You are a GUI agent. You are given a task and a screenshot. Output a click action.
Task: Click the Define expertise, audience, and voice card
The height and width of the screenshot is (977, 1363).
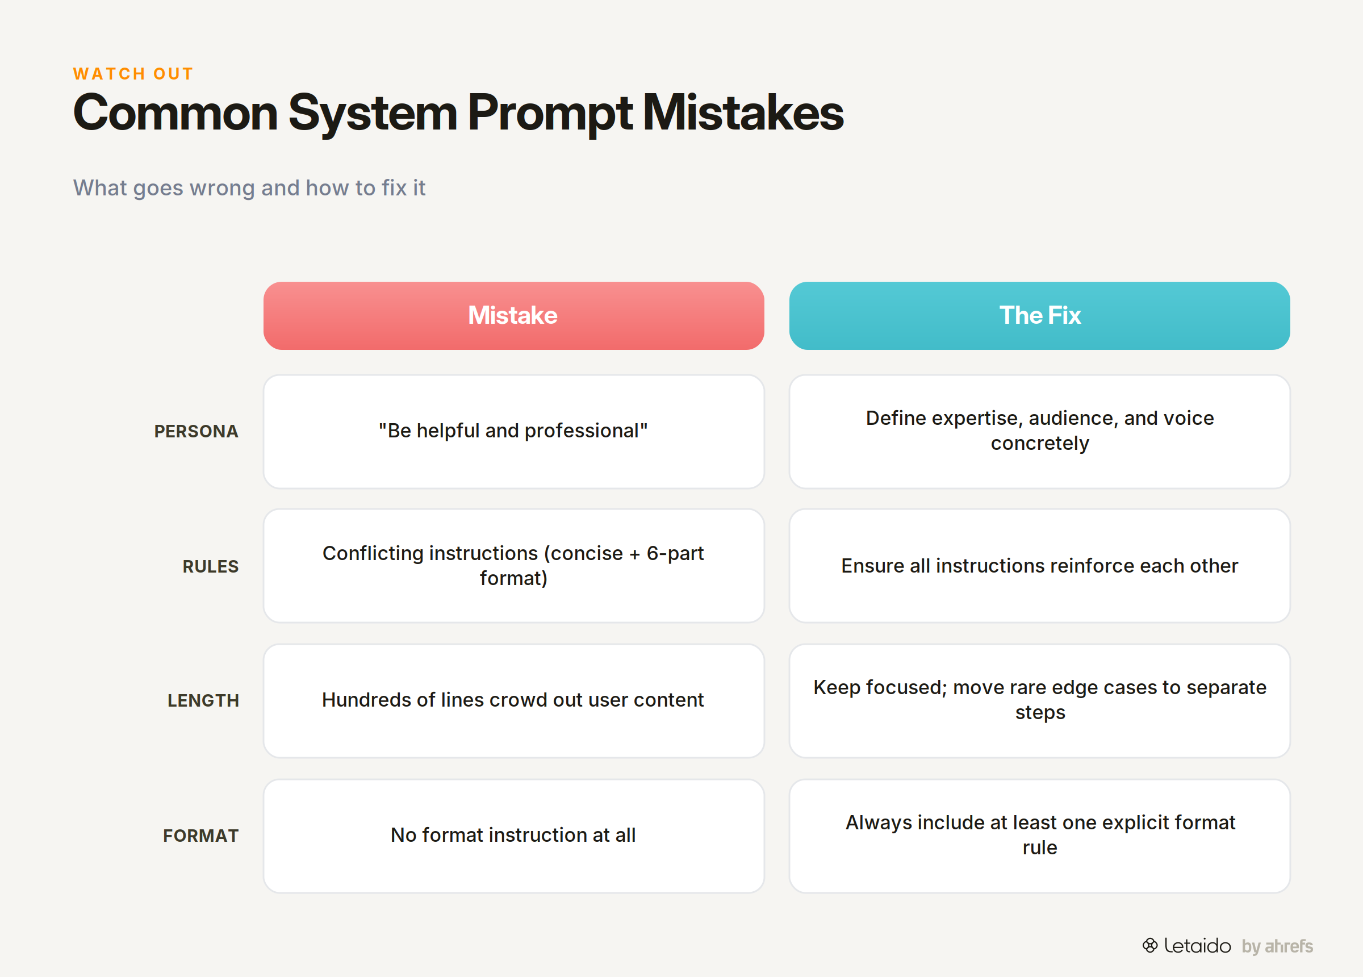click(x=1039, y=432)
